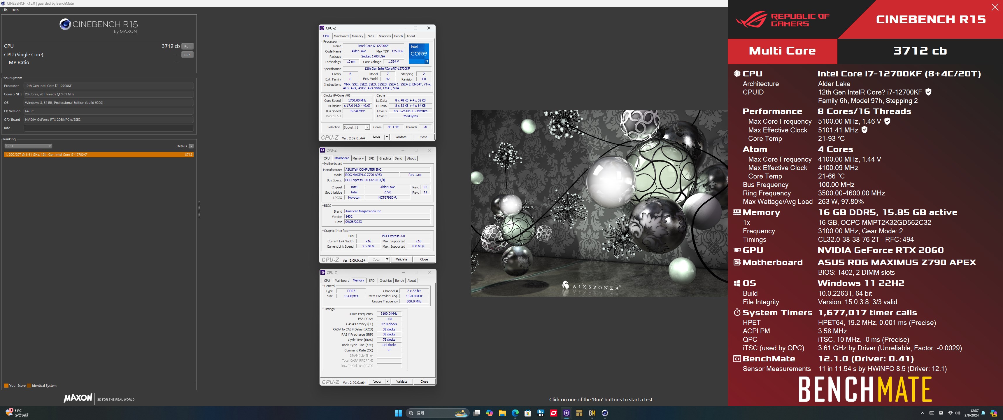Switch to Mainboard tab in top CPU-Z
Image resolution: width=1003 pixels, height=420 pixels.
tap(341, 36)
